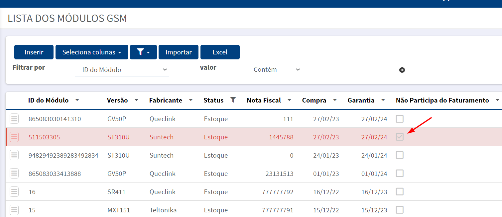Toggle billing checkbox for module 865083033413888
This screenshot has width=502, height=217.
[x=400, y=173]
